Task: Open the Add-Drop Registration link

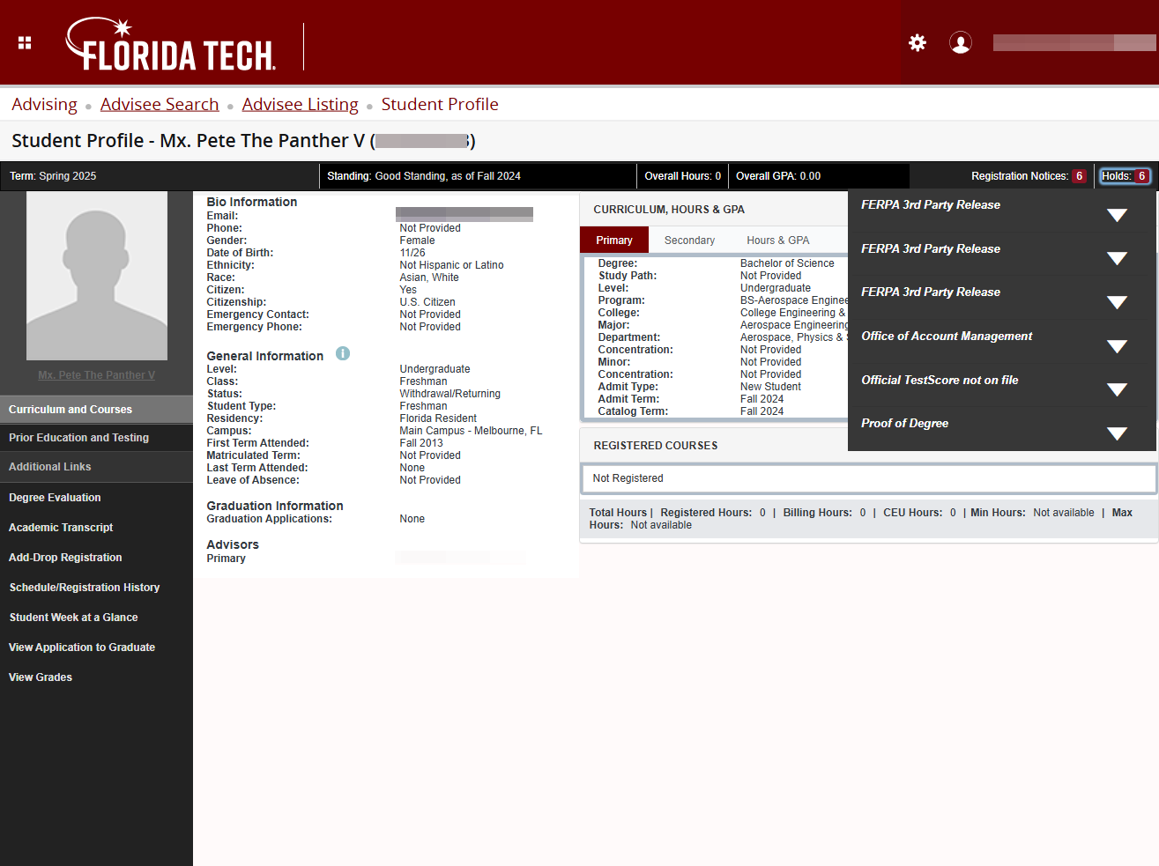Action: pos(65,558)
